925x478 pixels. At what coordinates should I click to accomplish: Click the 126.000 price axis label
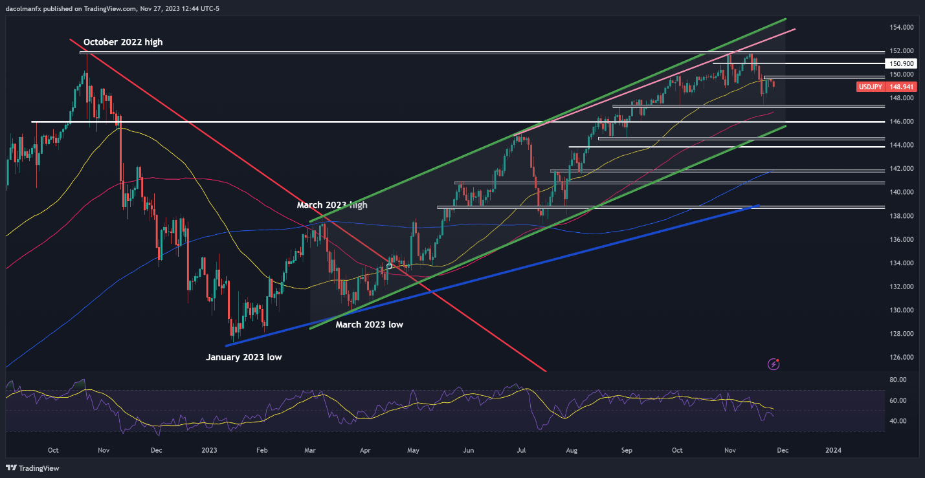click(x=900, y=358)
